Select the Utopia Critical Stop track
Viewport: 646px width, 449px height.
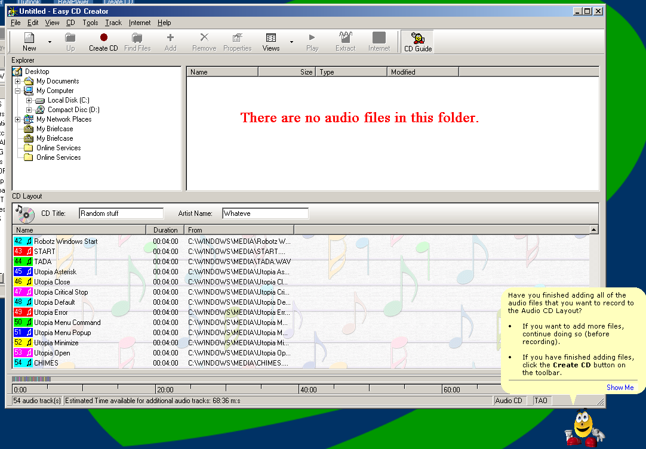click(61, 292)
